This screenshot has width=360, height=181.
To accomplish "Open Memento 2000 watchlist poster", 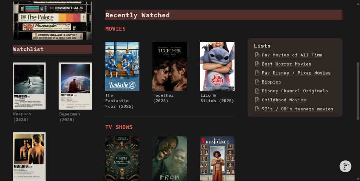I will coord(29,157).
